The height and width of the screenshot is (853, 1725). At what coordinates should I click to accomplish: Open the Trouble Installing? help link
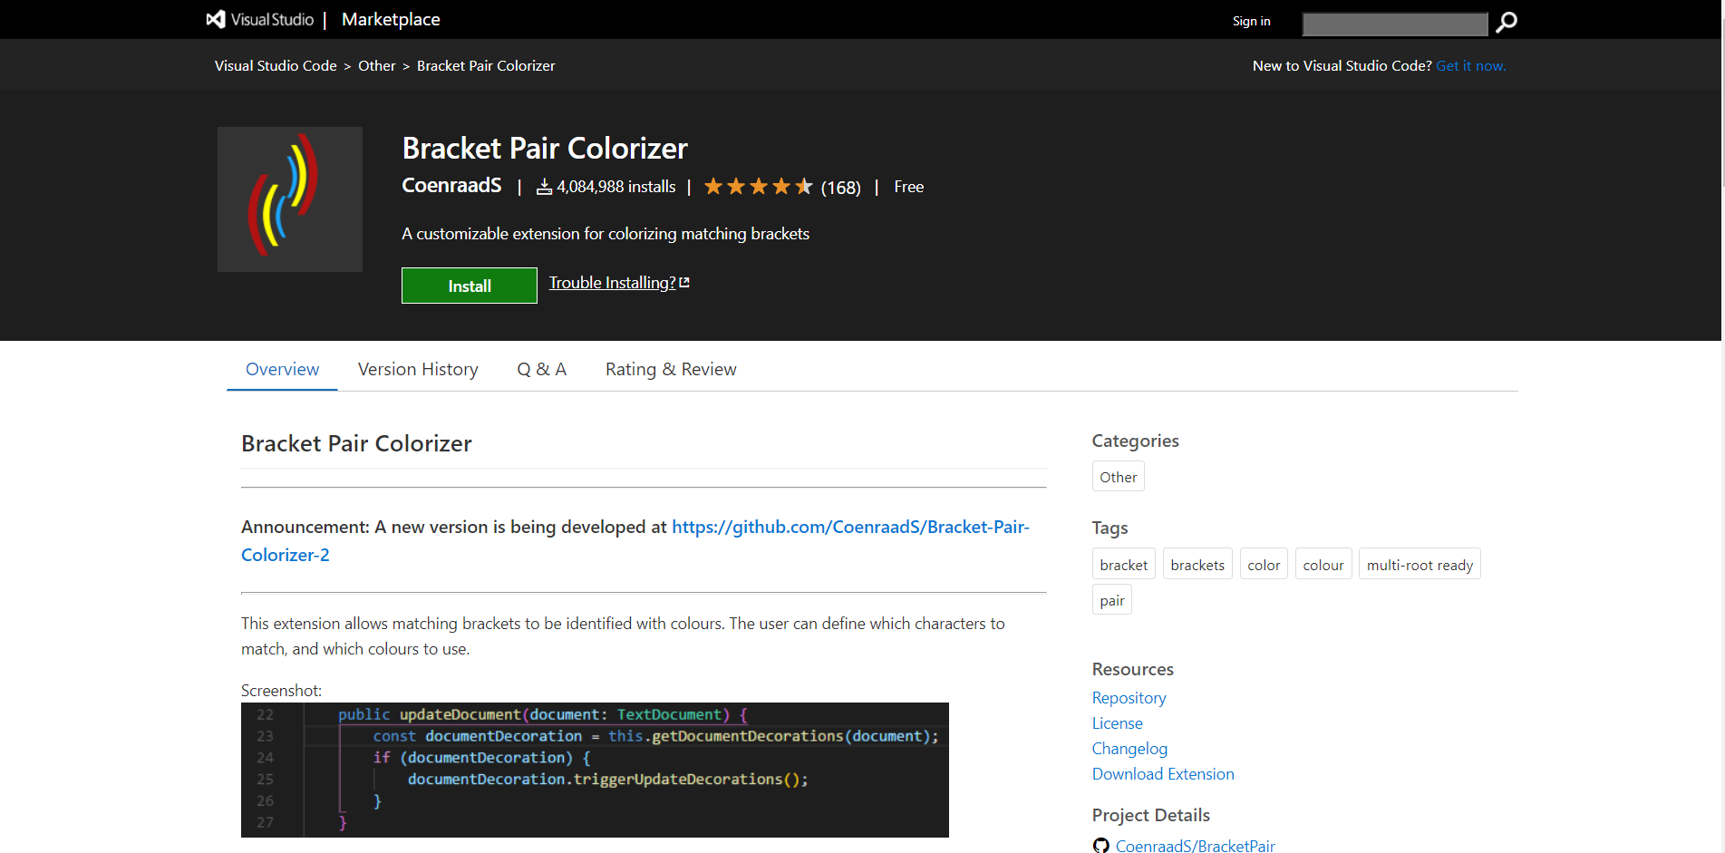613,283
